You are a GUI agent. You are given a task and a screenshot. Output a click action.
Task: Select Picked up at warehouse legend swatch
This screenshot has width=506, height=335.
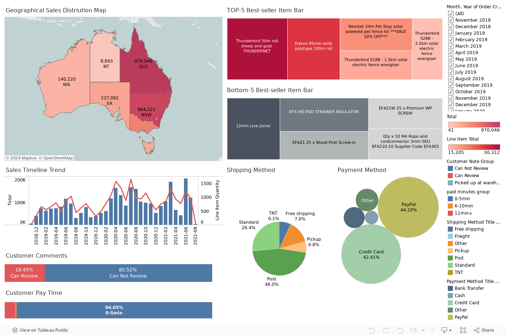(450, 183)
